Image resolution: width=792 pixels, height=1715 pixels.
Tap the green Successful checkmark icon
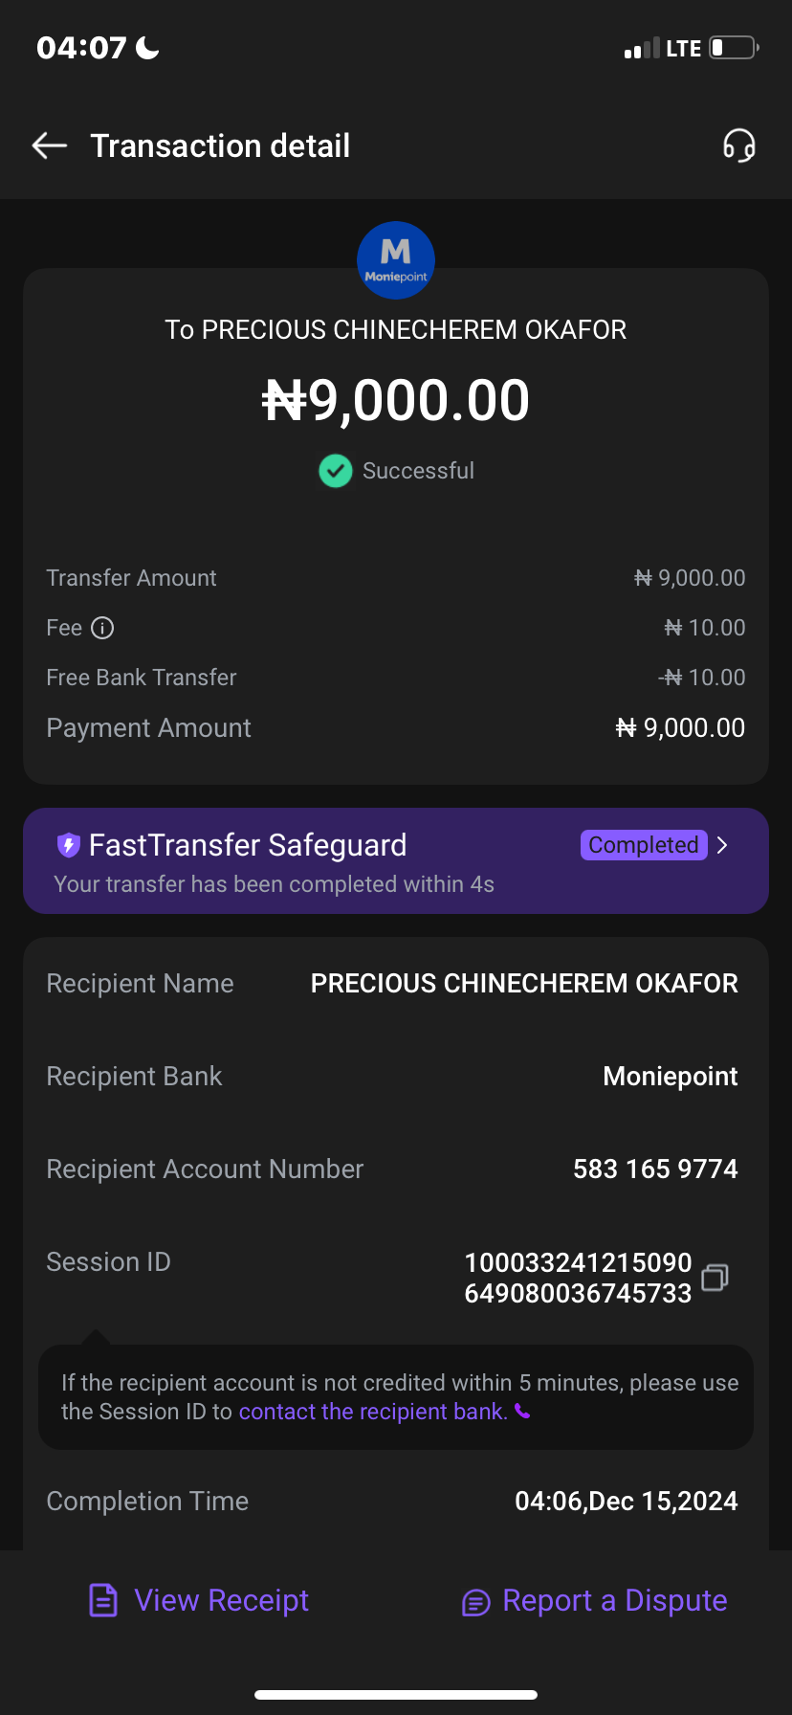pyautogui.click(x=335, y=471)
